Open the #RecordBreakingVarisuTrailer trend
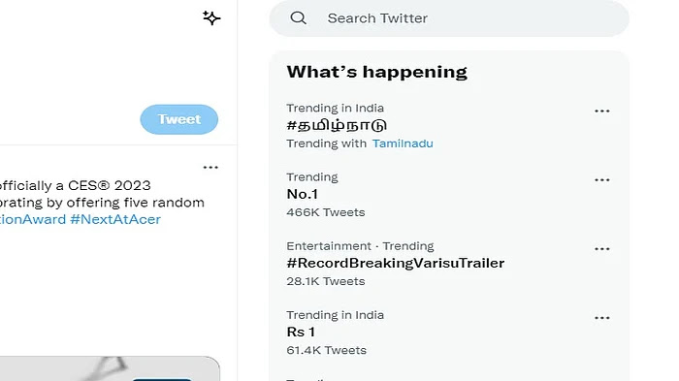The image size is (679, 381). pos(396,263)
